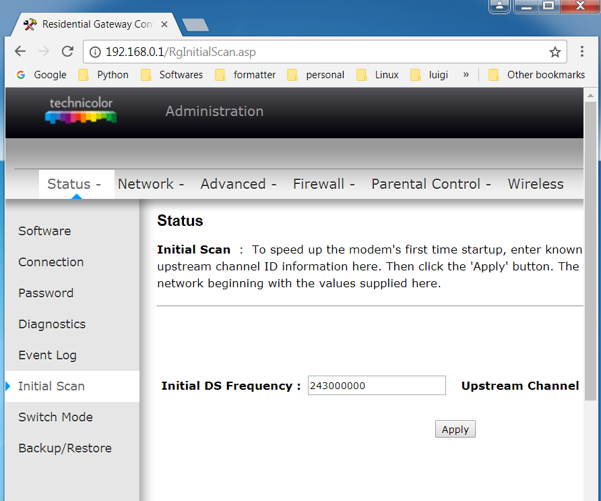This screenshot has width=601, height=501.
Task: Reload the current page
Action: 67,51
